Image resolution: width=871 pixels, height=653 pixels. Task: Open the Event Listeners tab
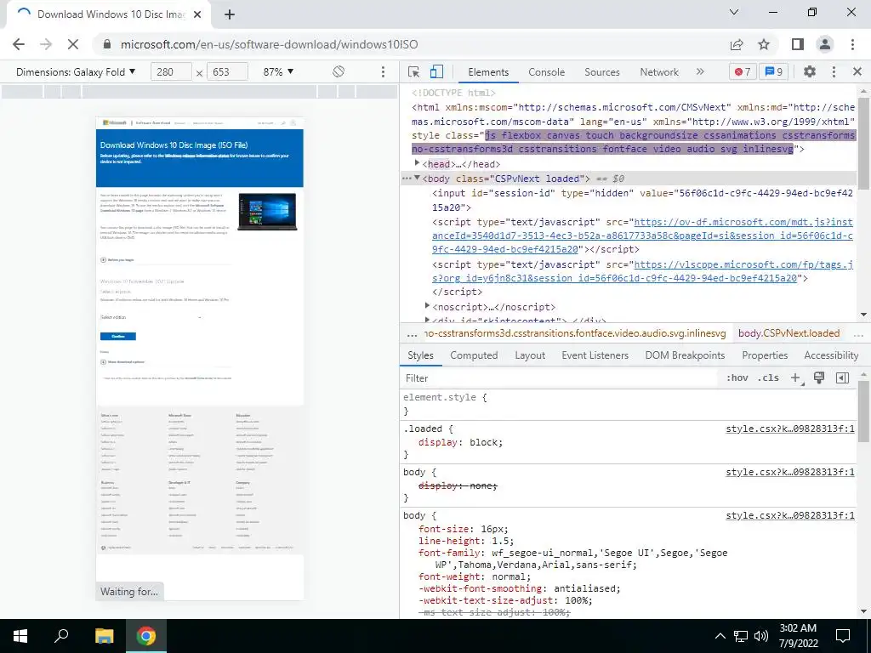click(595, 355)
